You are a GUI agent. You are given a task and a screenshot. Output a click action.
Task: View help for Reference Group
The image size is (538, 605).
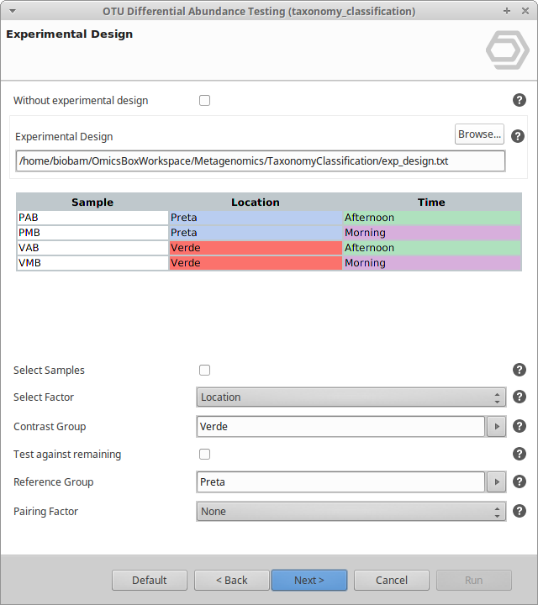[x=520, y=482]
